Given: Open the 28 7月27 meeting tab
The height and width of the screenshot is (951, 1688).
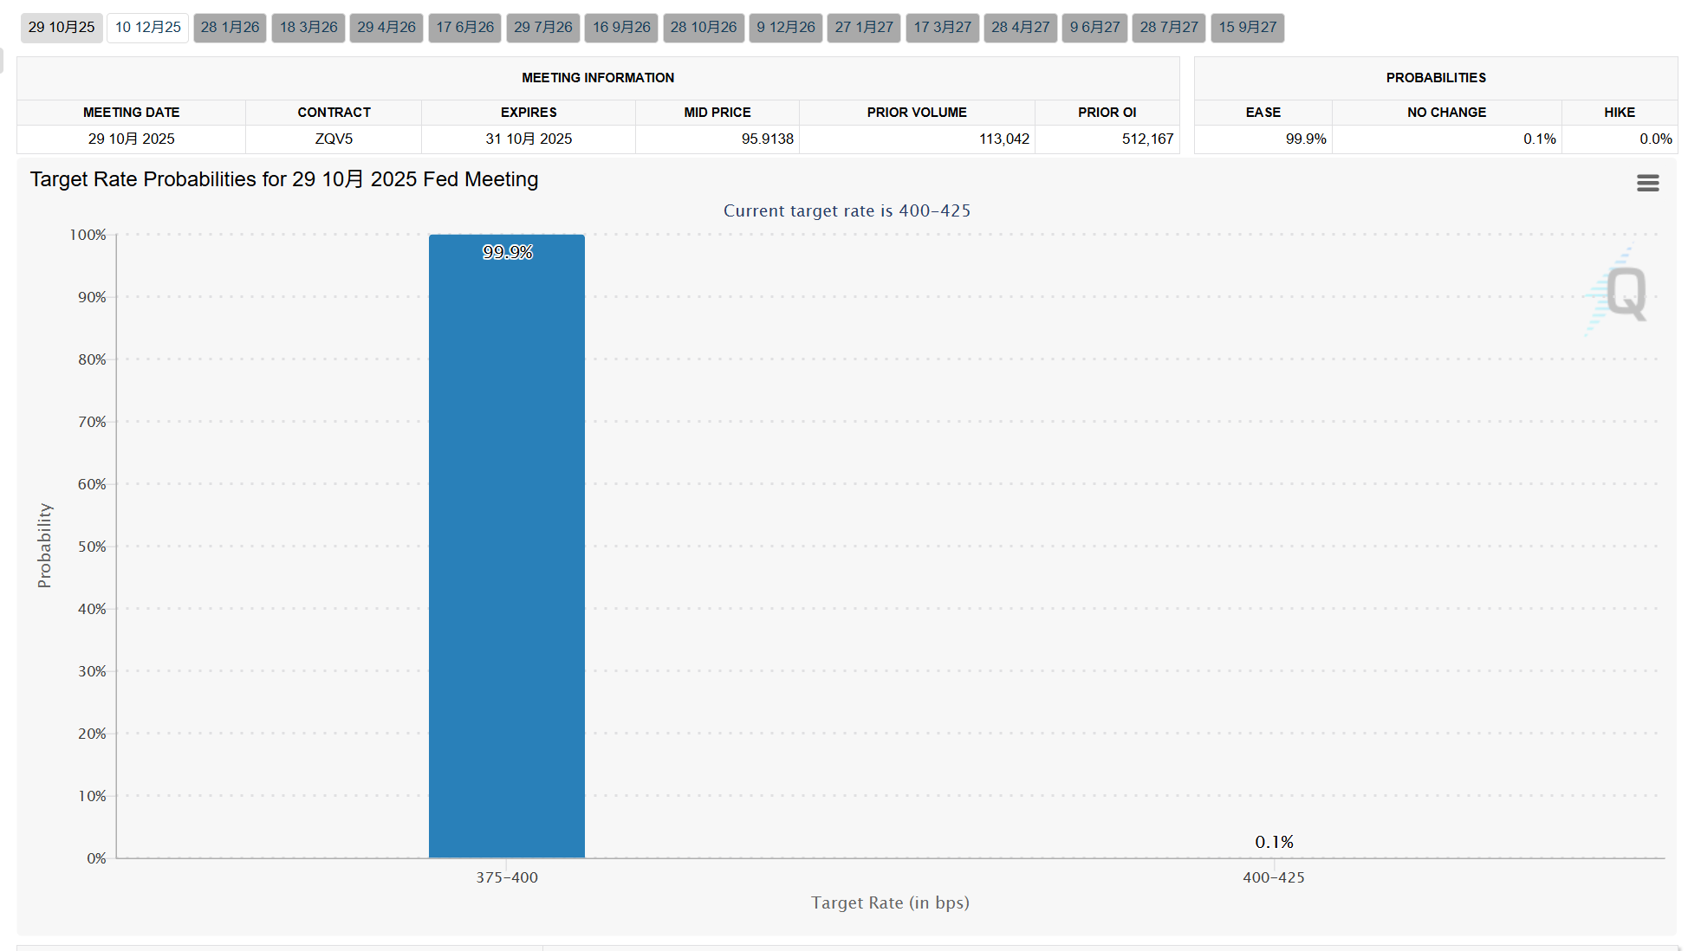Looking at the screenshot, I should pyautogui.click(x=1169, y=27).
